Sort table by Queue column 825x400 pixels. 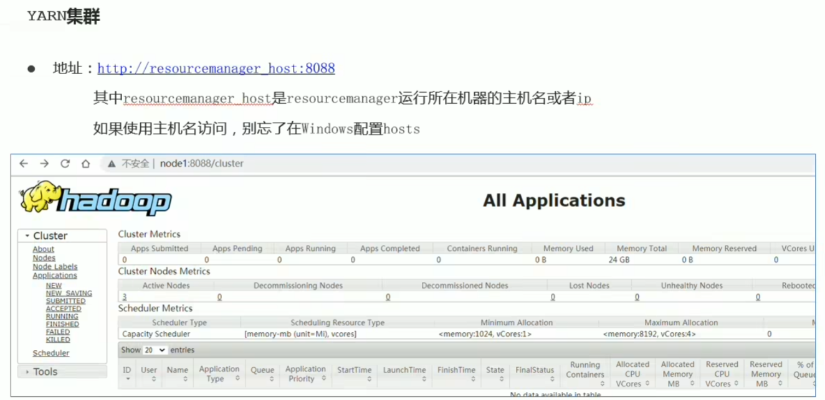point(262,374)
